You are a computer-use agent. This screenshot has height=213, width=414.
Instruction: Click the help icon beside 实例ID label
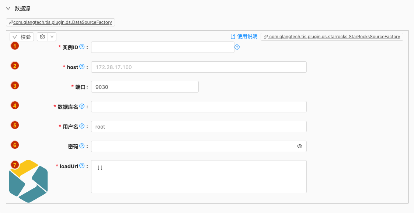tap(82, 47)
